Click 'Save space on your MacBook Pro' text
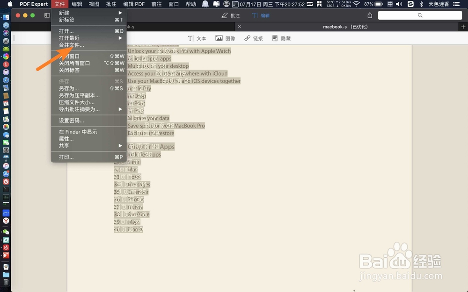Image resolution: width=468 pixels, height=292 pixels. pyautogui.click(x=166, y=126)
